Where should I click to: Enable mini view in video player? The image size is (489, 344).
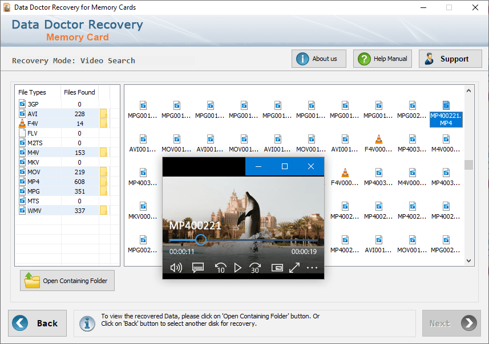pyautogui.click(x=277, y=268)
